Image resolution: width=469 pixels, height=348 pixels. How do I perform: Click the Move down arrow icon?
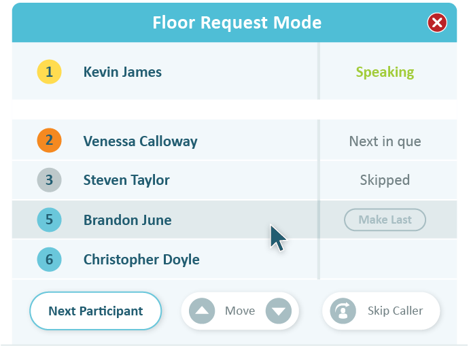point(279,311)
